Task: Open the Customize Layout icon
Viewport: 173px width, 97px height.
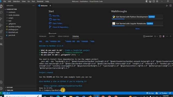Action: point(157,1)
